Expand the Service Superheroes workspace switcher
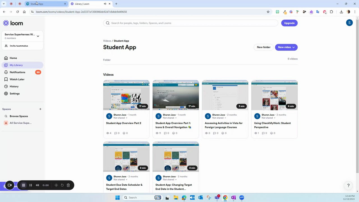359x202 pixels. (22, 36)
